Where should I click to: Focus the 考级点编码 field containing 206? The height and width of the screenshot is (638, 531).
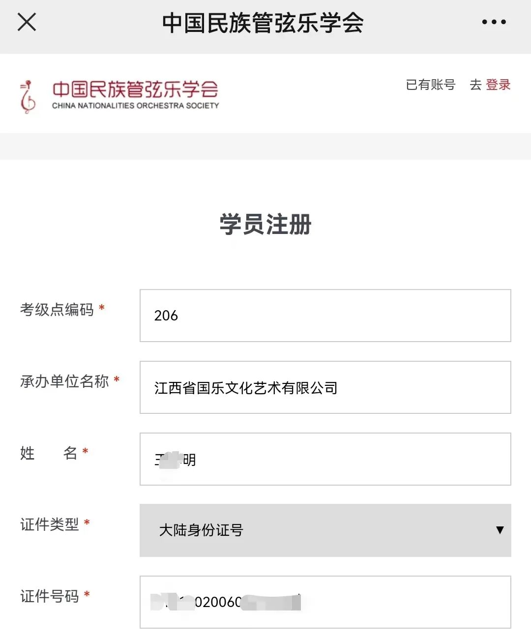325,316
